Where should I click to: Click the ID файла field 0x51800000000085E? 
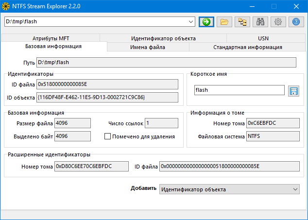107,85
